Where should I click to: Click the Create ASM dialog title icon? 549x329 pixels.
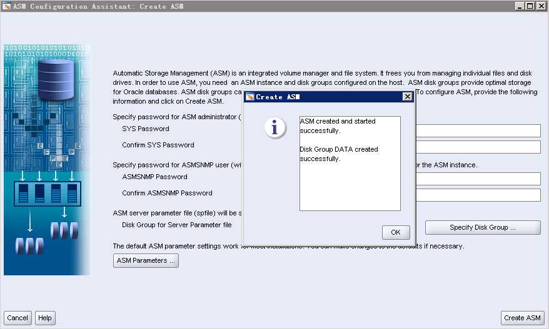coord(249,97)
